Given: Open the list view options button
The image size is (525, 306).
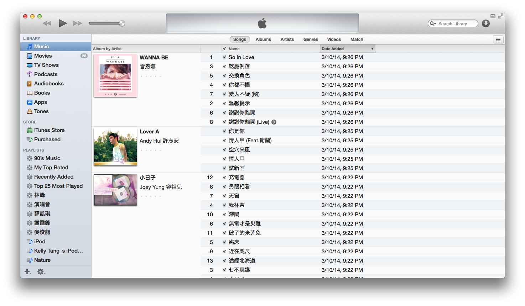Looking at the screenshot, I should click(x=498, y=39).
